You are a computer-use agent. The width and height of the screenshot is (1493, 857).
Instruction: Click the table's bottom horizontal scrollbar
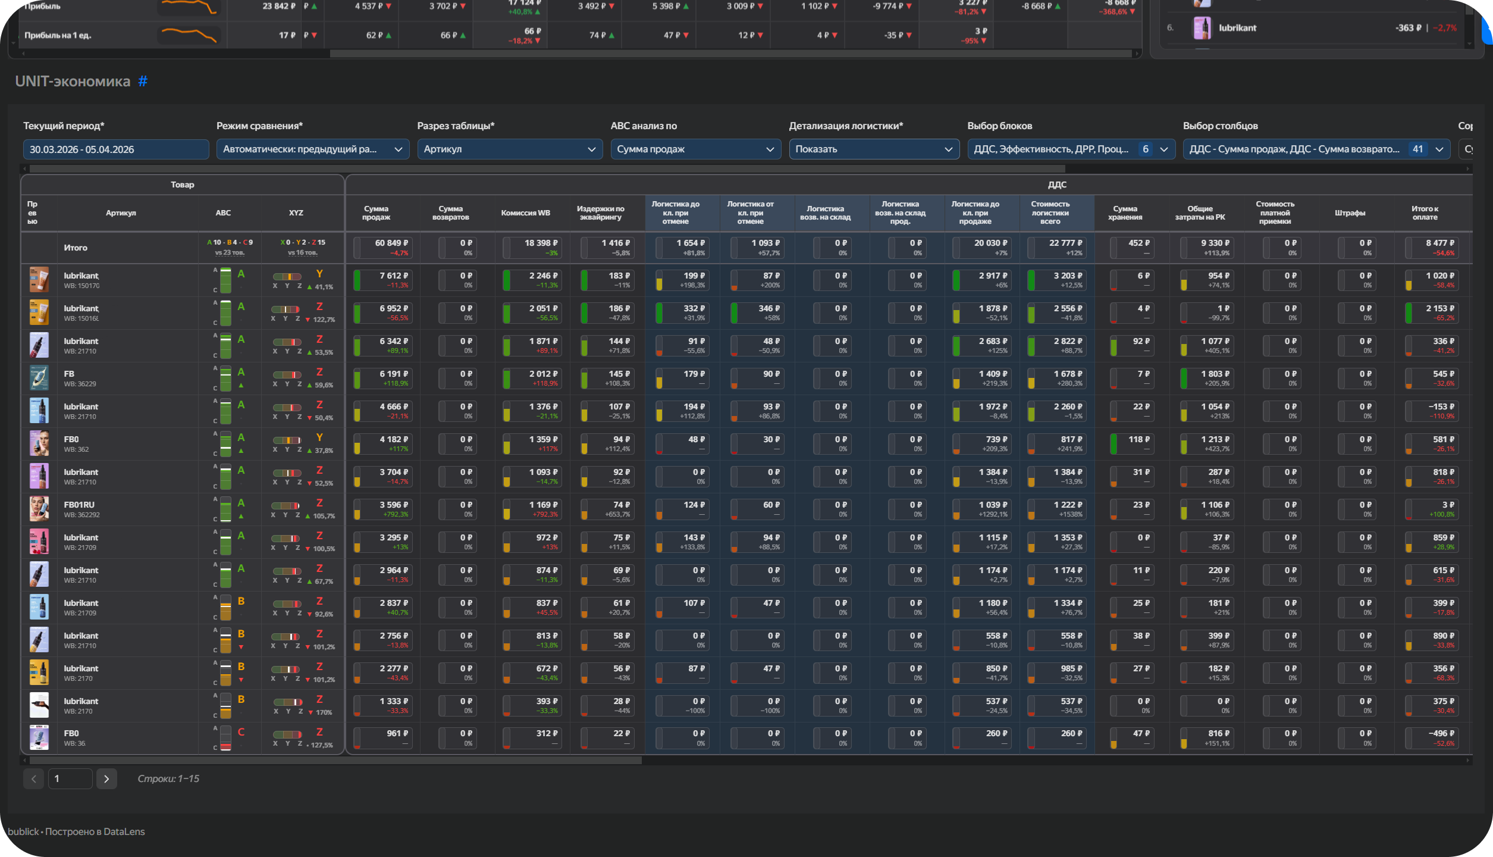[336, 761]
